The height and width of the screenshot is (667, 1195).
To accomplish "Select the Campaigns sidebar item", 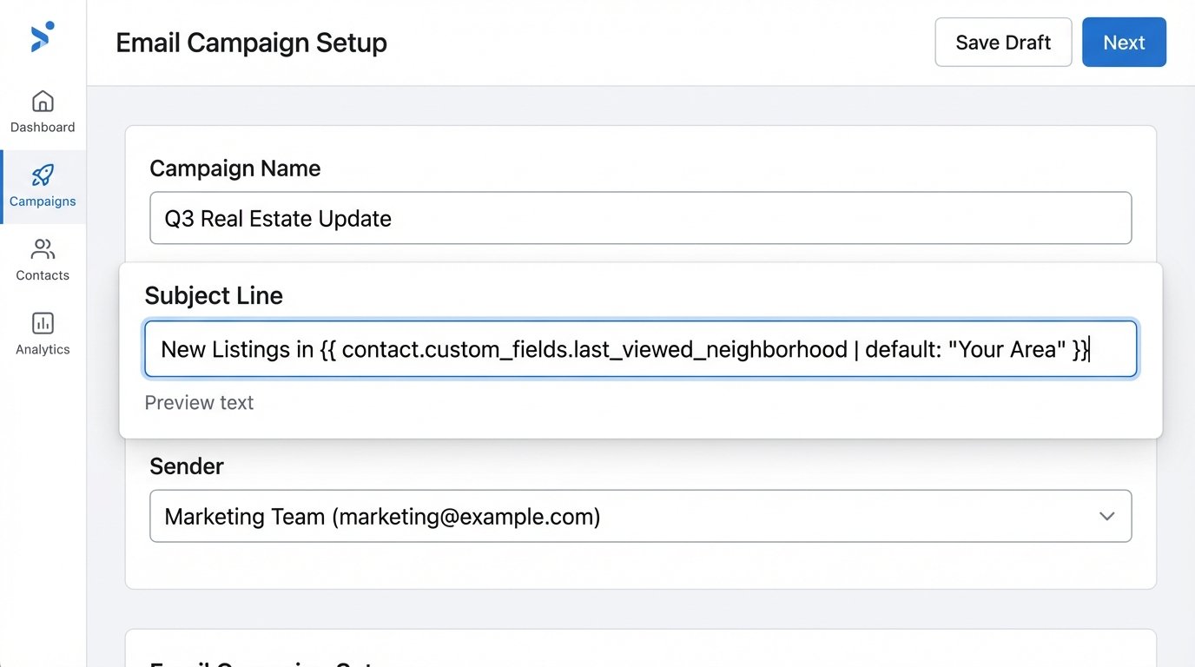I will pyautogui.click(x=42, y=187).
